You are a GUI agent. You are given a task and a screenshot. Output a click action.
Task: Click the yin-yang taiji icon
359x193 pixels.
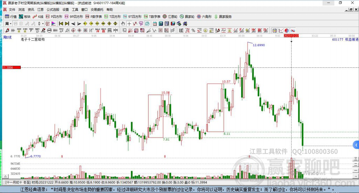point(287,31)
